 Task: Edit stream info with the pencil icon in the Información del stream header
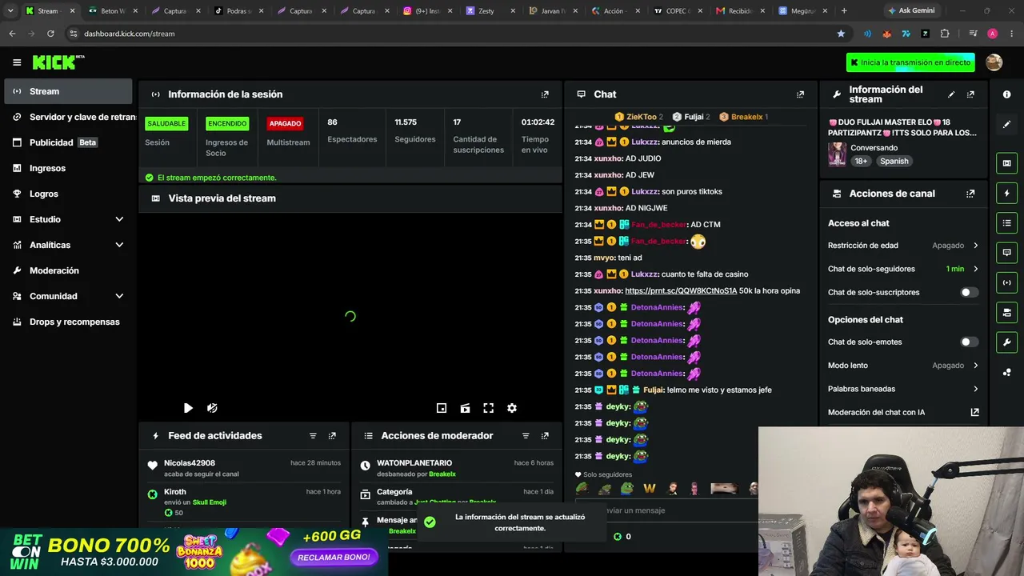pyautogui.click(x=951, y=94)
